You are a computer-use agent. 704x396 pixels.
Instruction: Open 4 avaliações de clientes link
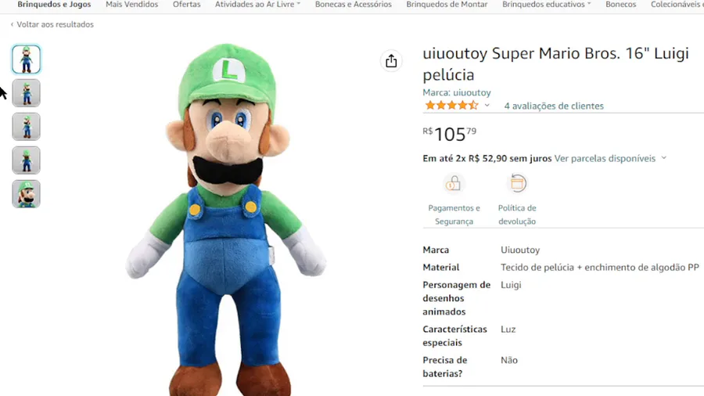click(x=554, y=106)
